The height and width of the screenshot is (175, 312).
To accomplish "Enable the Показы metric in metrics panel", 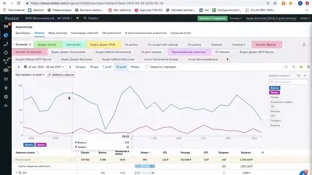I will 275,97.
